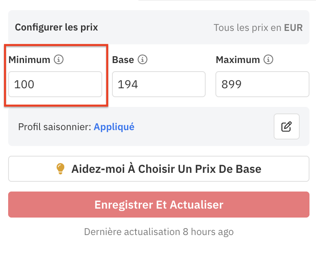Image resolution: width=316 pixels, height=257 pixels.
Task: Click the info icon beside Base
Action: (x=143, y=60)
